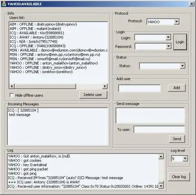Screen dimensions: 196x195
Task: Select user AIM : OFFLINE : dmitrypinov
Action: 43,24
